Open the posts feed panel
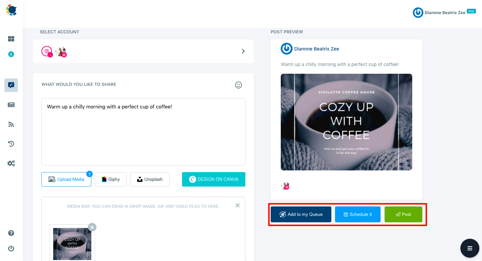The height and width of the screenshot is (261, 482). pos(11,104)
